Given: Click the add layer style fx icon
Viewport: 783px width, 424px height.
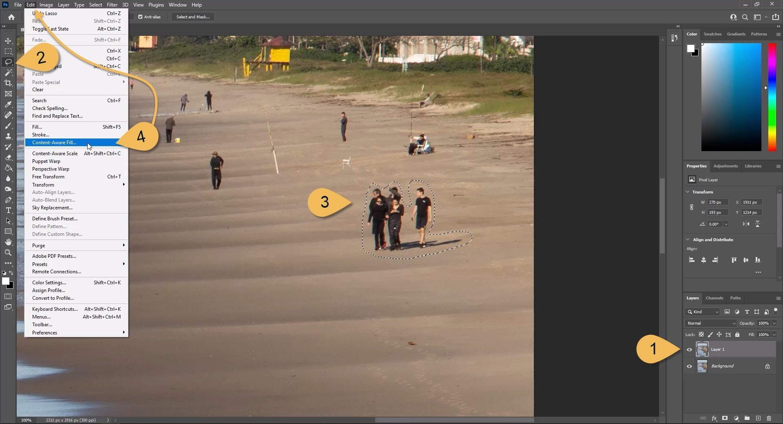Looking at the screenshot, I should click(x=714, y=418).
